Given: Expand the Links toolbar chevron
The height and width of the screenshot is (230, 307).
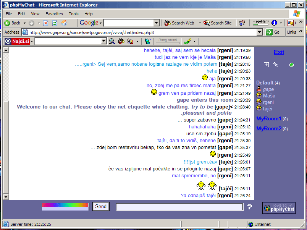Looking at the screenshot, I should pos(301,31).
